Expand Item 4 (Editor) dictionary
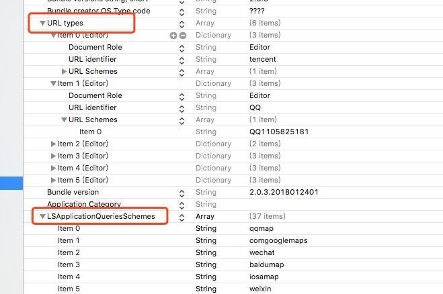 pos(53,168)
